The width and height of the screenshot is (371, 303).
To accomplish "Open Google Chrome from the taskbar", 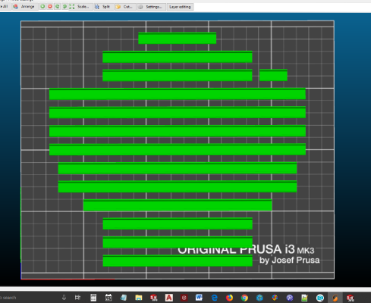I will pos(244,298).
